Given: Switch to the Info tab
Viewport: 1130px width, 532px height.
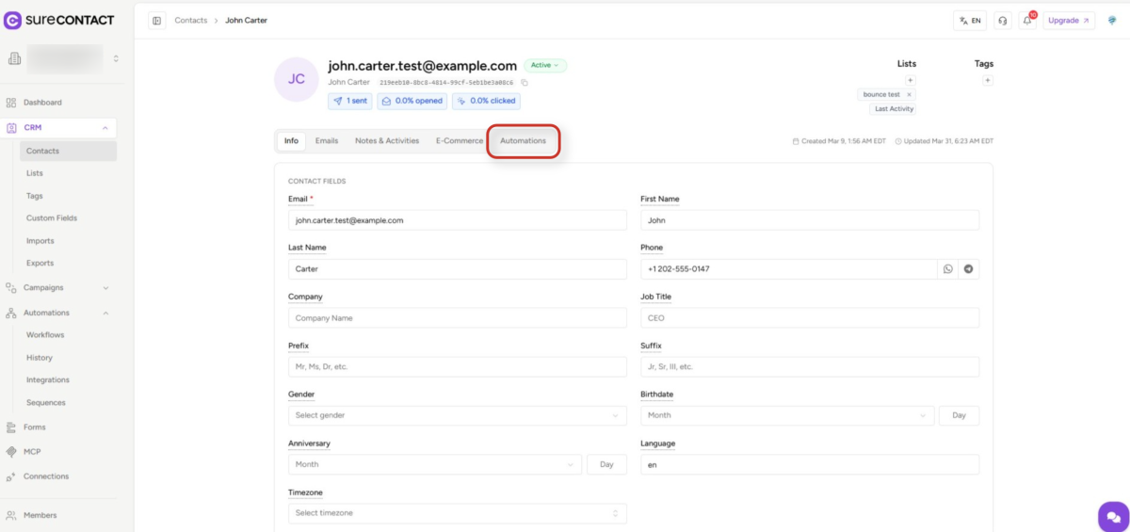Looking at the screenshot, I should (291, 141).
